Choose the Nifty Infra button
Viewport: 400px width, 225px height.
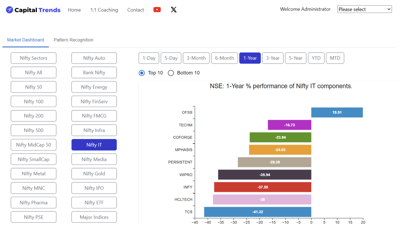[94, 130]
